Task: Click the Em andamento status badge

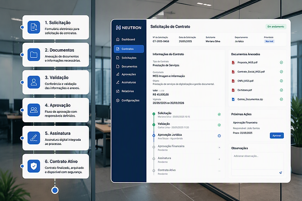Action: (276, 27)
